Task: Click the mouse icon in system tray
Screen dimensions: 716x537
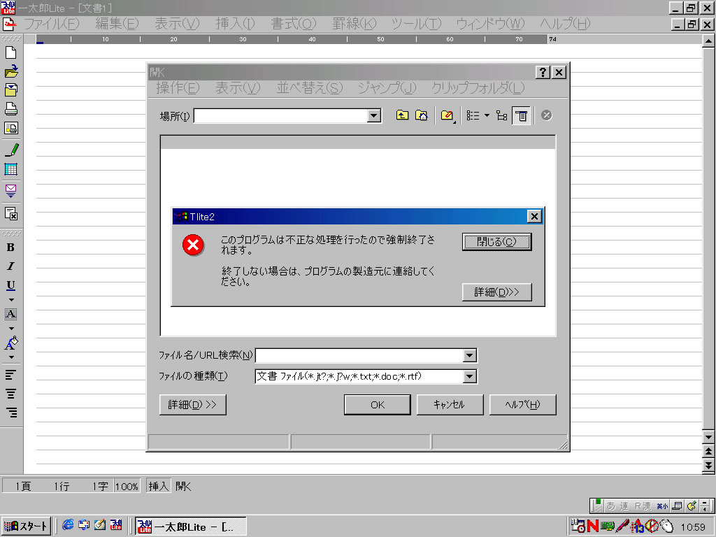Action: (667, 527)
